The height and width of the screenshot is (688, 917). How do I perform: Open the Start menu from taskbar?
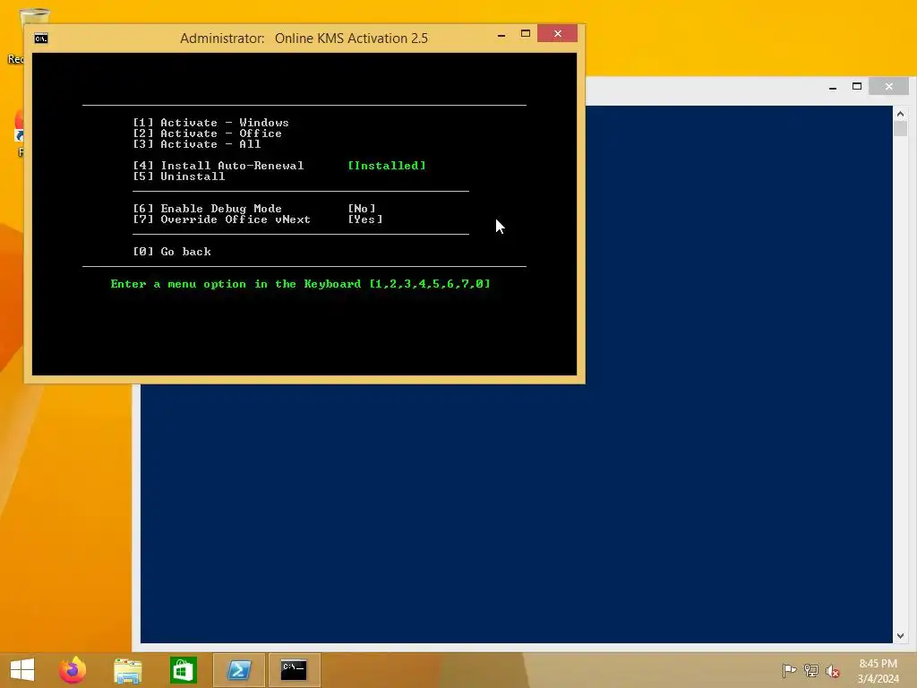coord(22,670)
